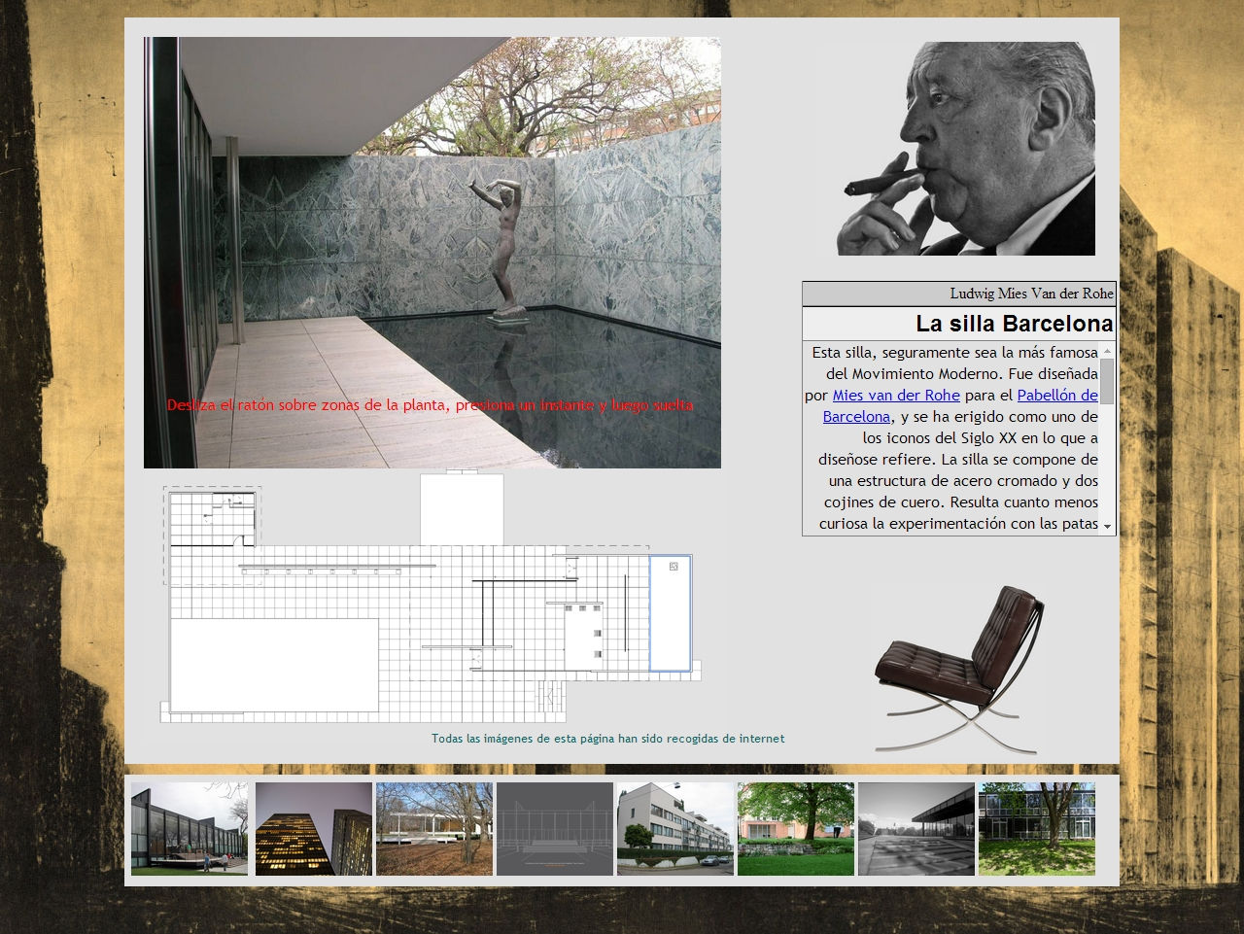Click the scrollbar thumb in the chair description
The height and width of the screenshot is (934, 1244).
point(1107,380)
